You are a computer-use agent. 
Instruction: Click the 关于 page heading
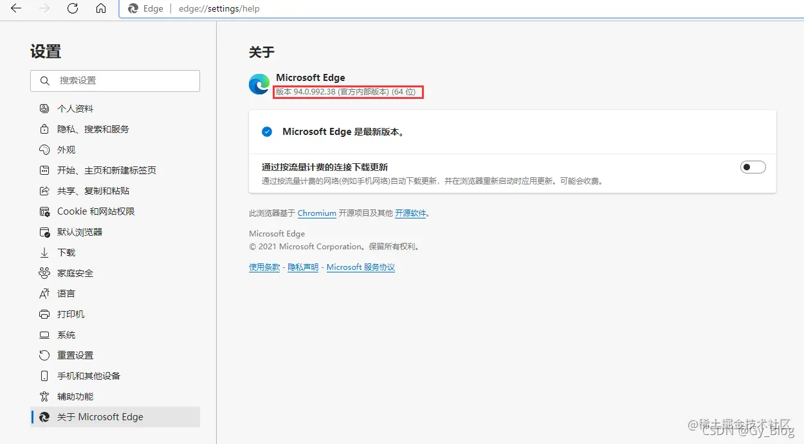(x=262, y=53)
